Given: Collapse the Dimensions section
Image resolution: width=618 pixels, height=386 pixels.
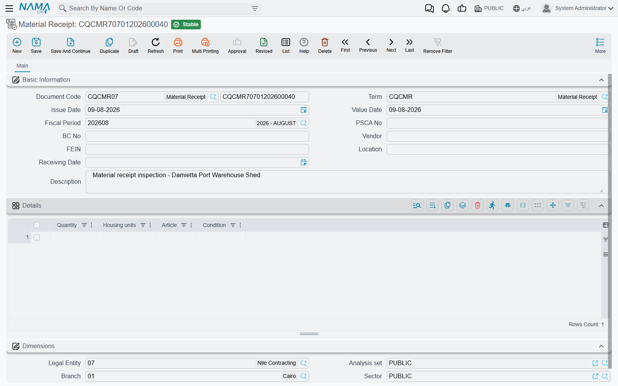Looking at the screenshot, I should click(x=601, y=346).
